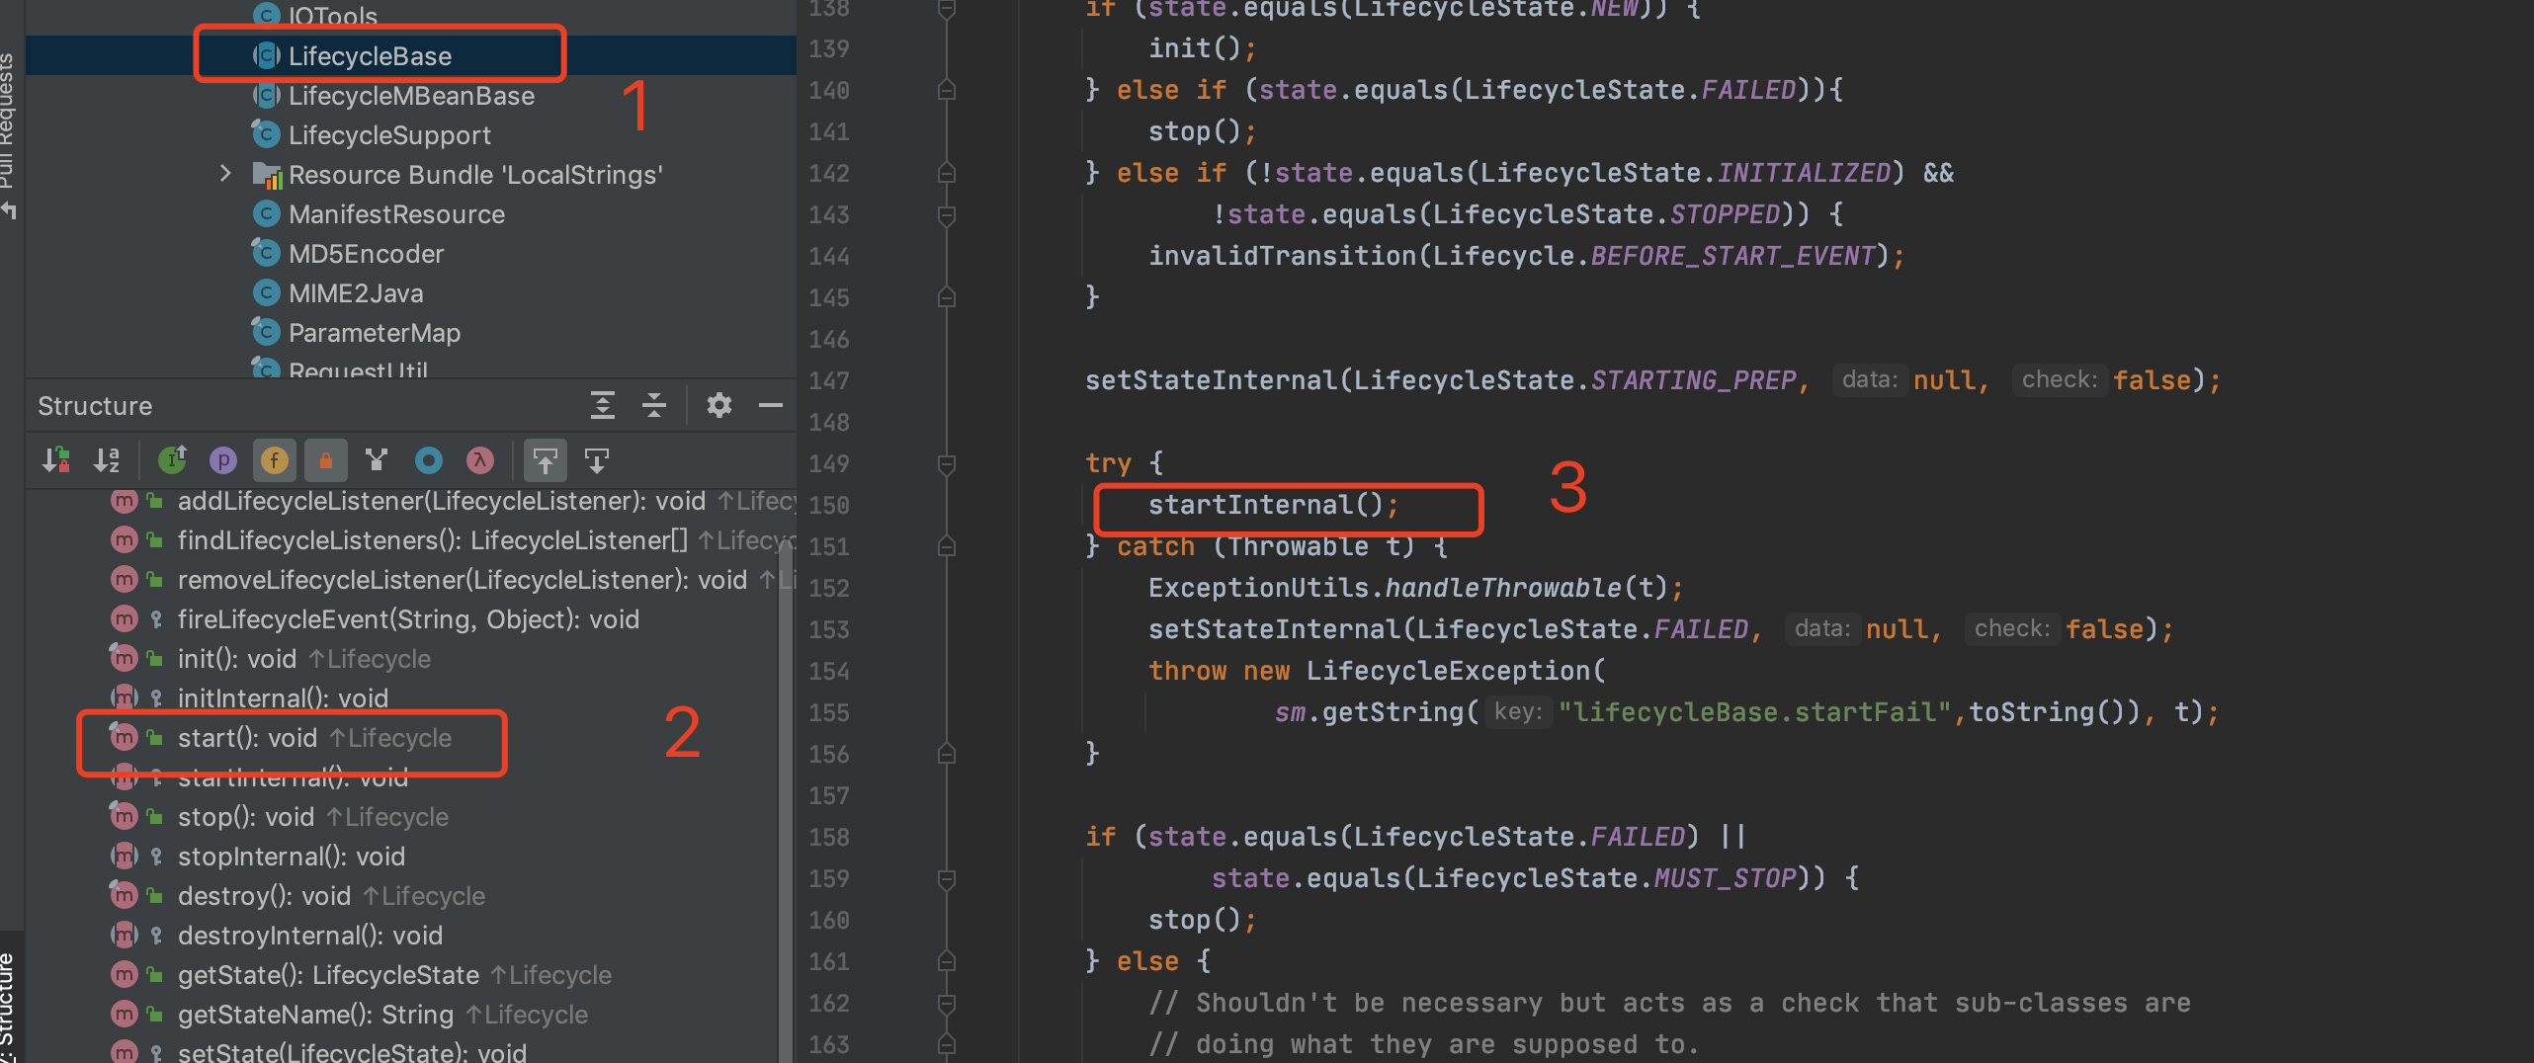This screenshot has height=1063, width=2534.
Task: Click LifecycleException on line 154
Action: click(1448, 671)
